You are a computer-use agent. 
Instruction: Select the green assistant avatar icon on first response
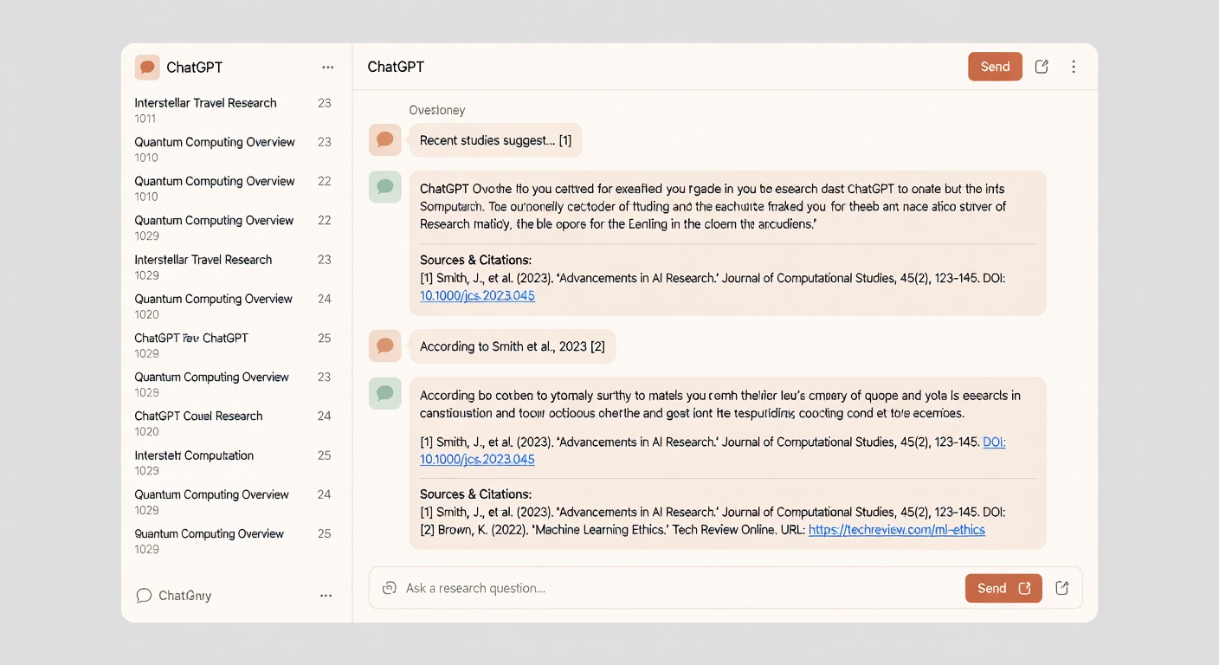click(384, 187)
